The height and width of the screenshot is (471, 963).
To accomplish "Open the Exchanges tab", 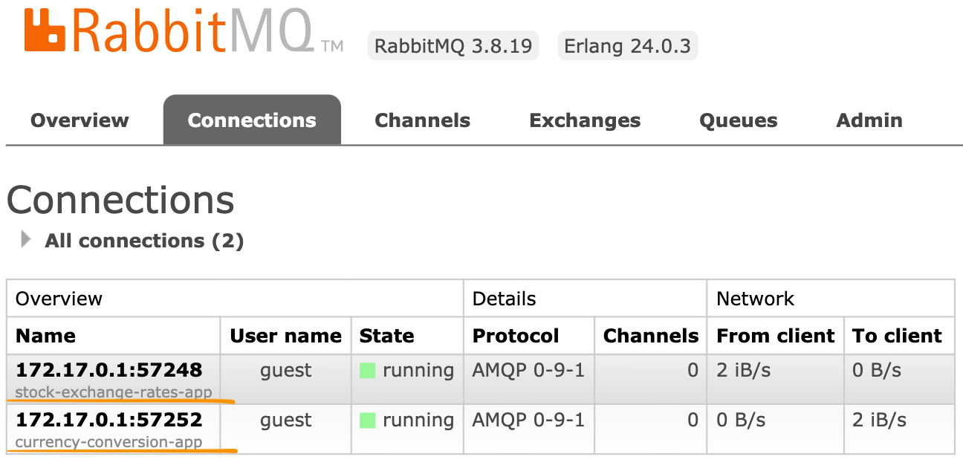I will (x=585, y=120).
